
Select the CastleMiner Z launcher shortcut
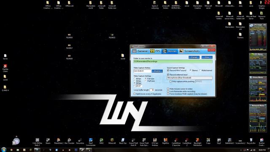point(176,142)
